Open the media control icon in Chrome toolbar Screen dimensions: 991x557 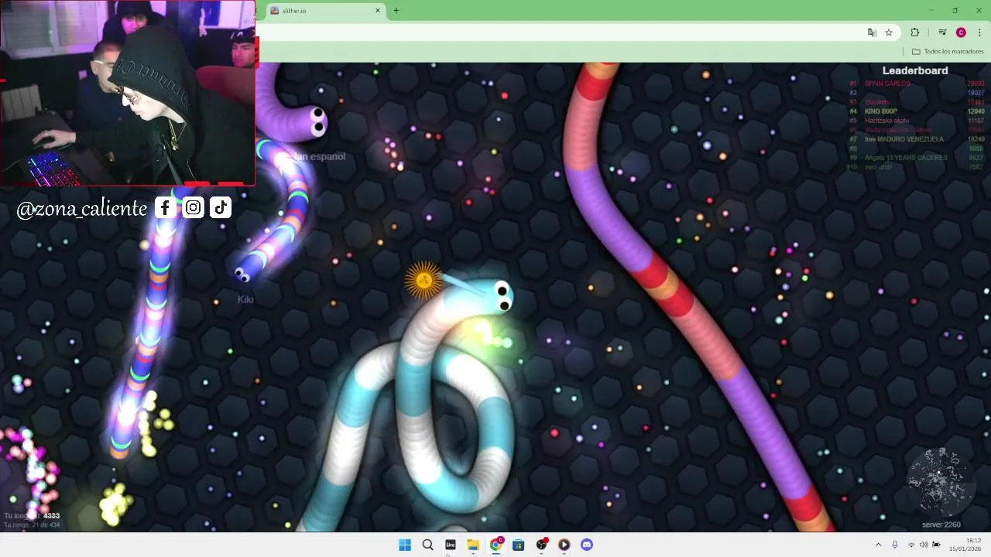pyautogui.click(x=942, y=32)
